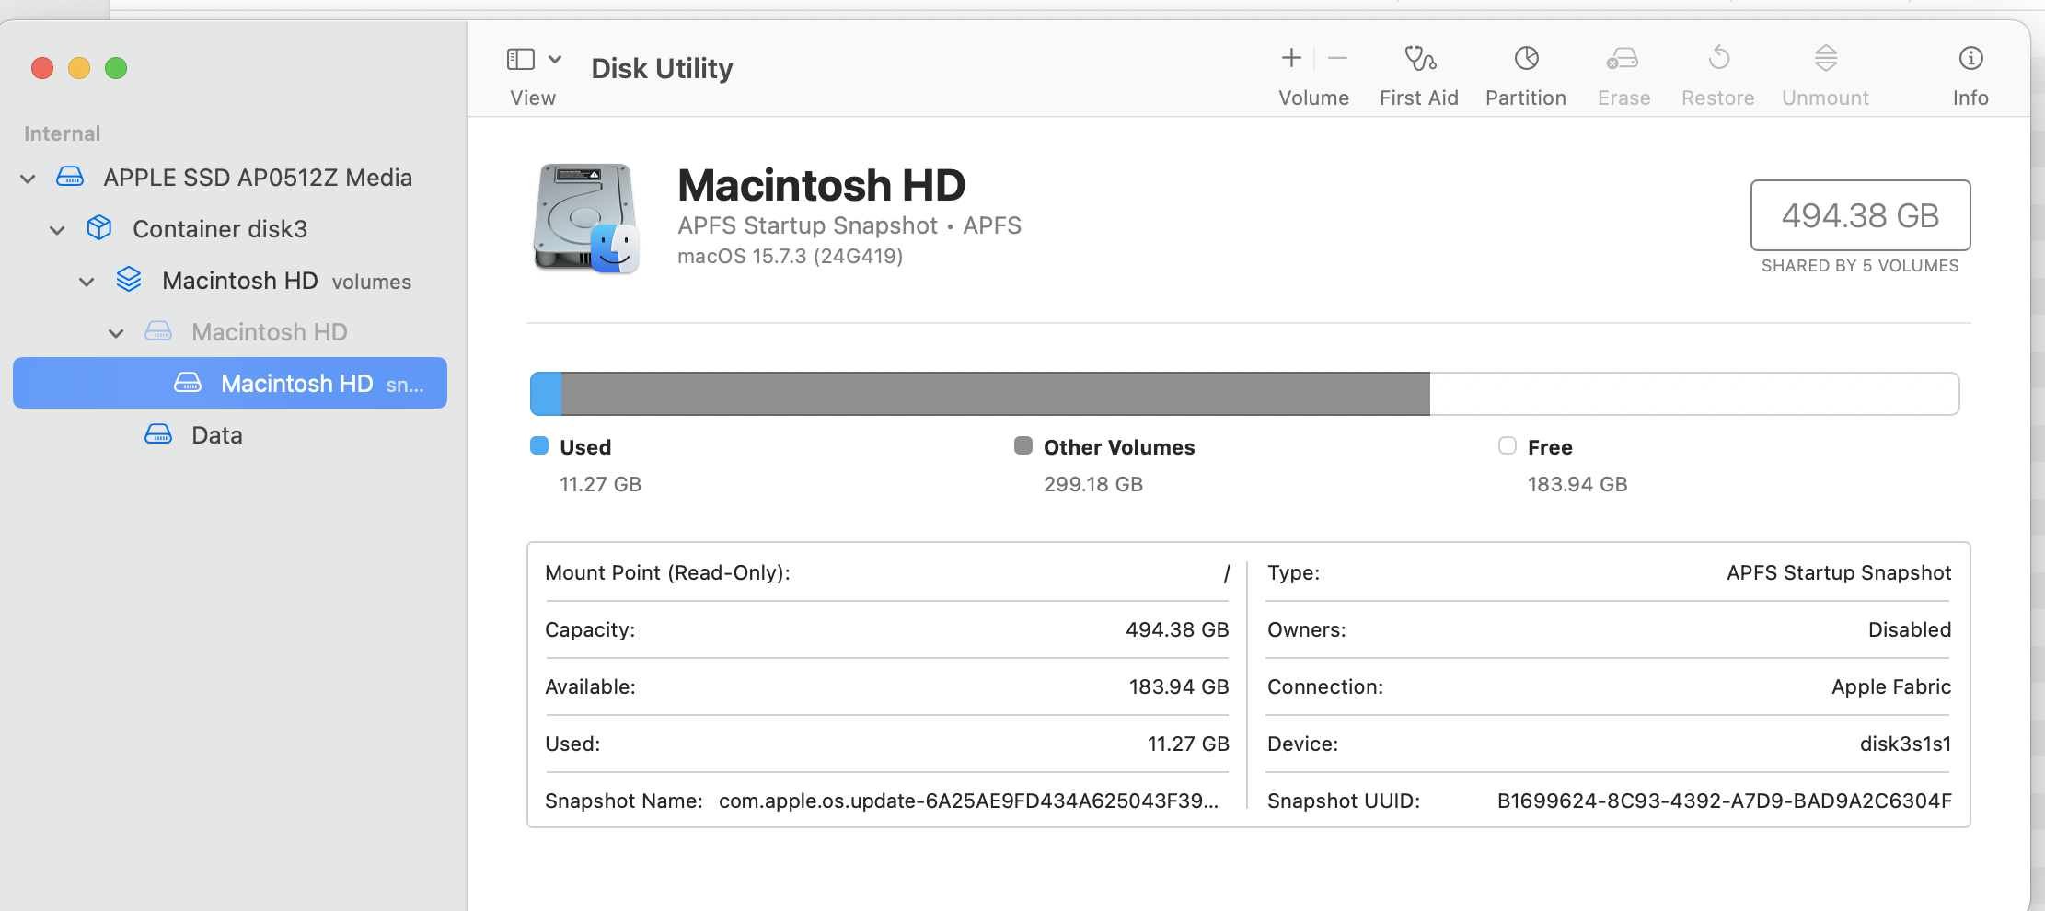Click the macOS 15.7.3 (24G419) version text
The width and height of the screenshot is (2045, 911).
tap(791, 257)
